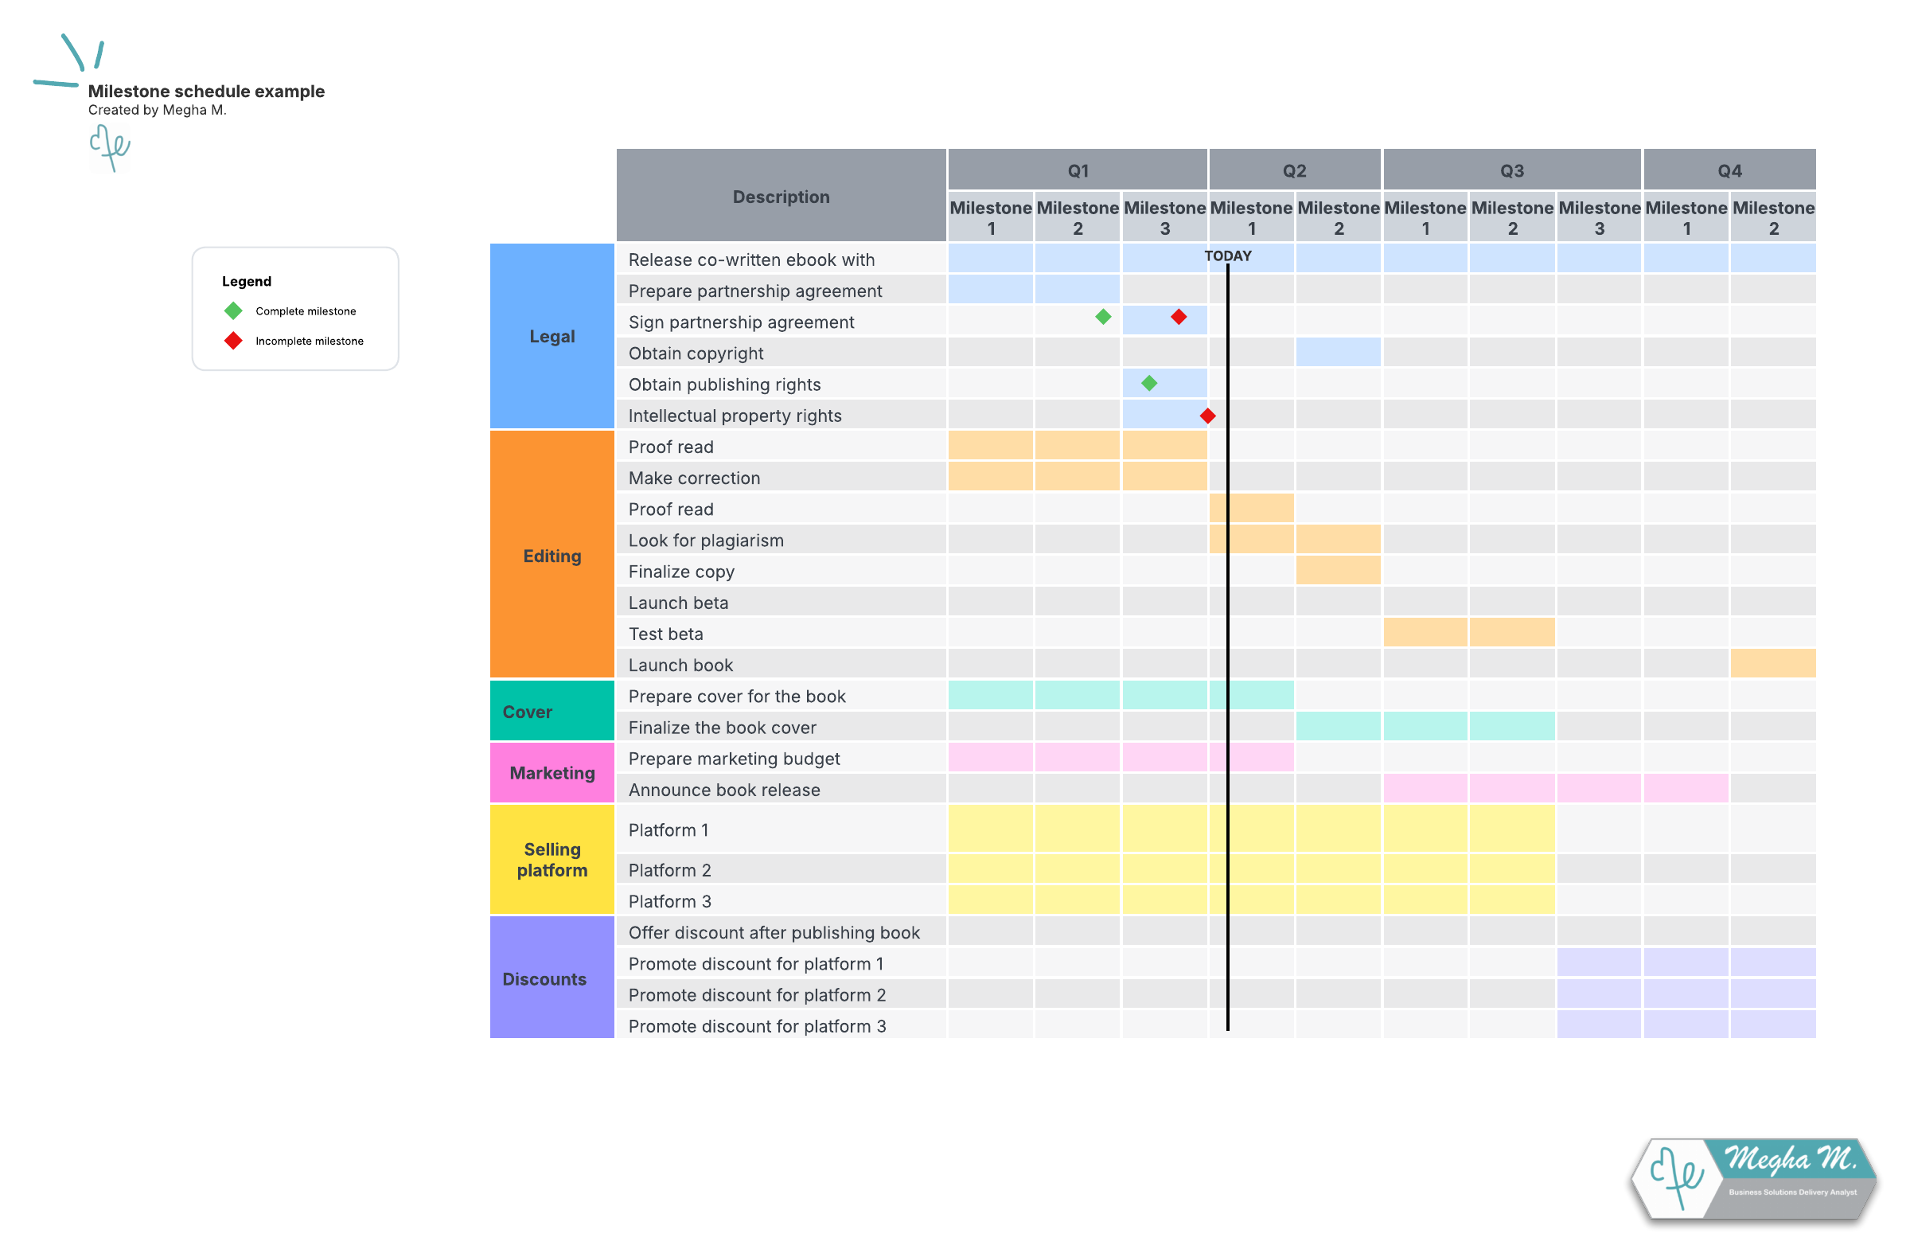Click the Megha M. badge logo
This screenshot has width=1910, height=1253.
click(1754, 1179)
